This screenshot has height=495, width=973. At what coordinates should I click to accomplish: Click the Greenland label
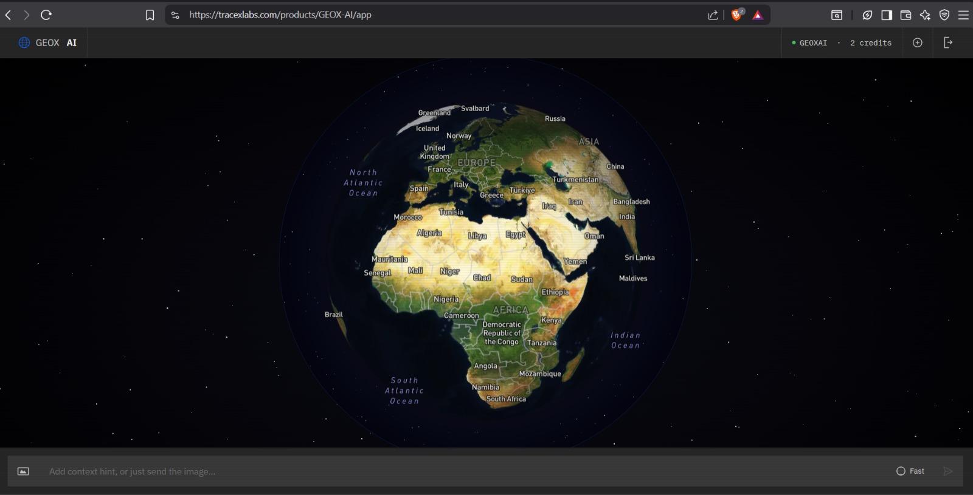(434, 113)
